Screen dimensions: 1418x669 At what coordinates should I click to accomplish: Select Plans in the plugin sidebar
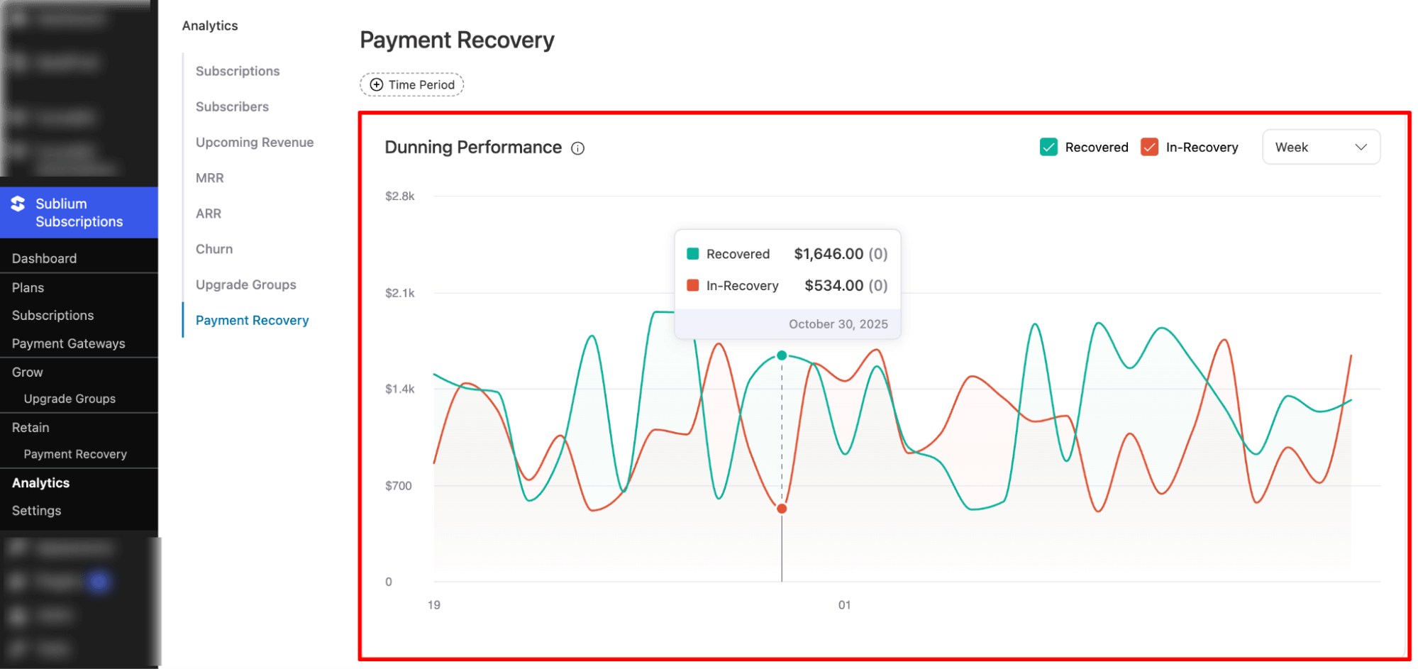point(27,287)
